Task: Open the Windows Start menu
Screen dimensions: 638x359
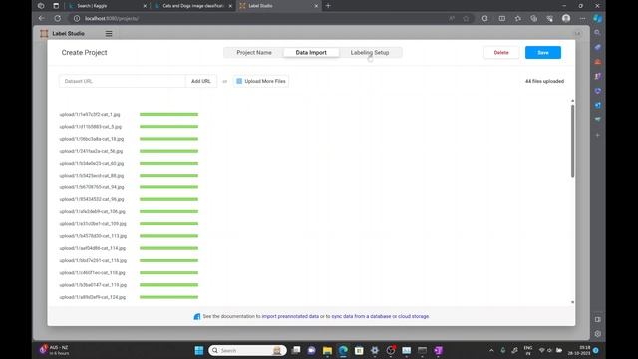Action: pos(199,350)
